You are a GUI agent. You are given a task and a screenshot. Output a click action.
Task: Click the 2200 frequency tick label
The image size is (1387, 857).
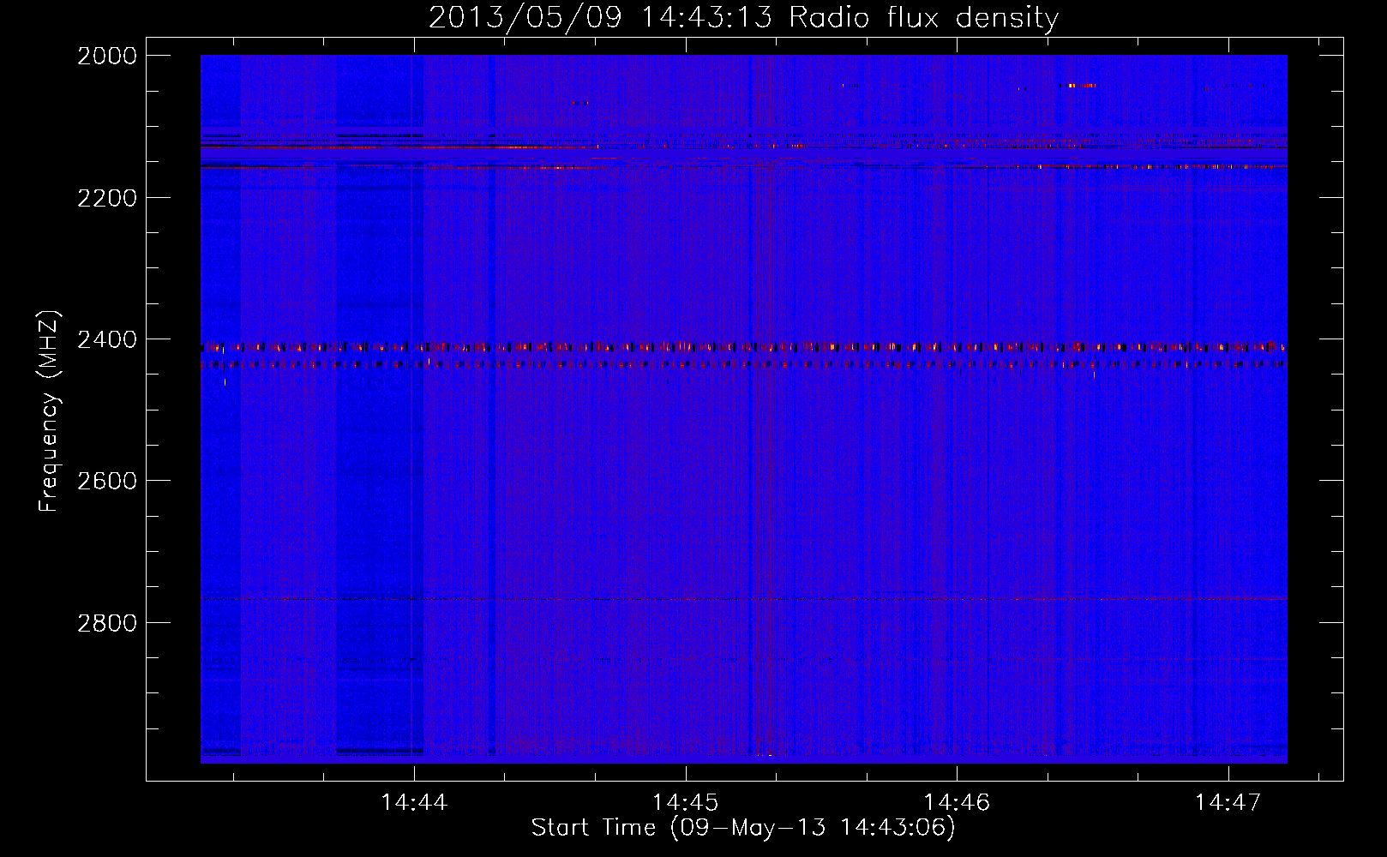click(107, 198)
